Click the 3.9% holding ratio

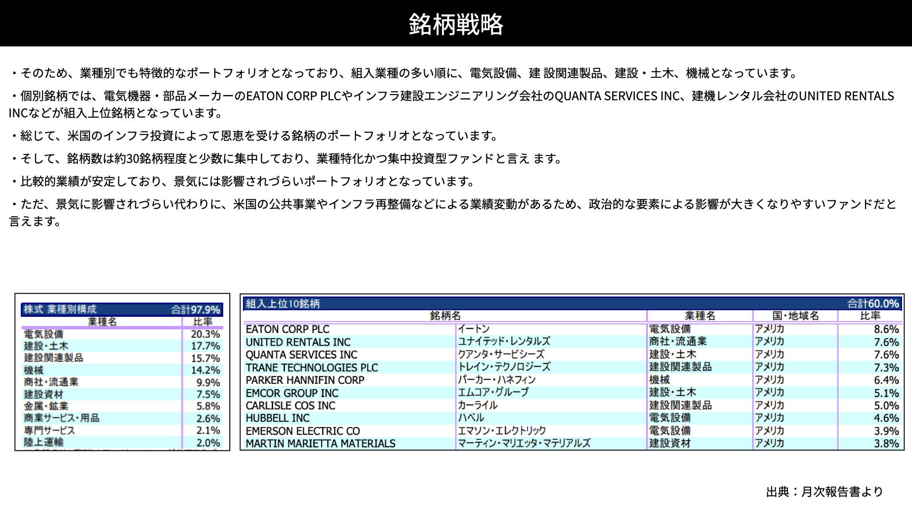coord(886,431)
